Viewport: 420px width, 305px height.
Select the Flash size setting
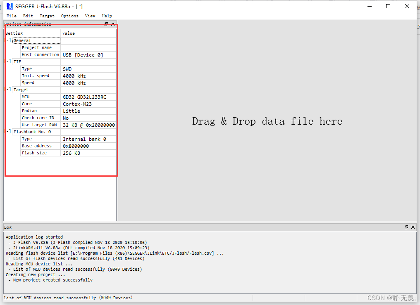coord(41,153)
